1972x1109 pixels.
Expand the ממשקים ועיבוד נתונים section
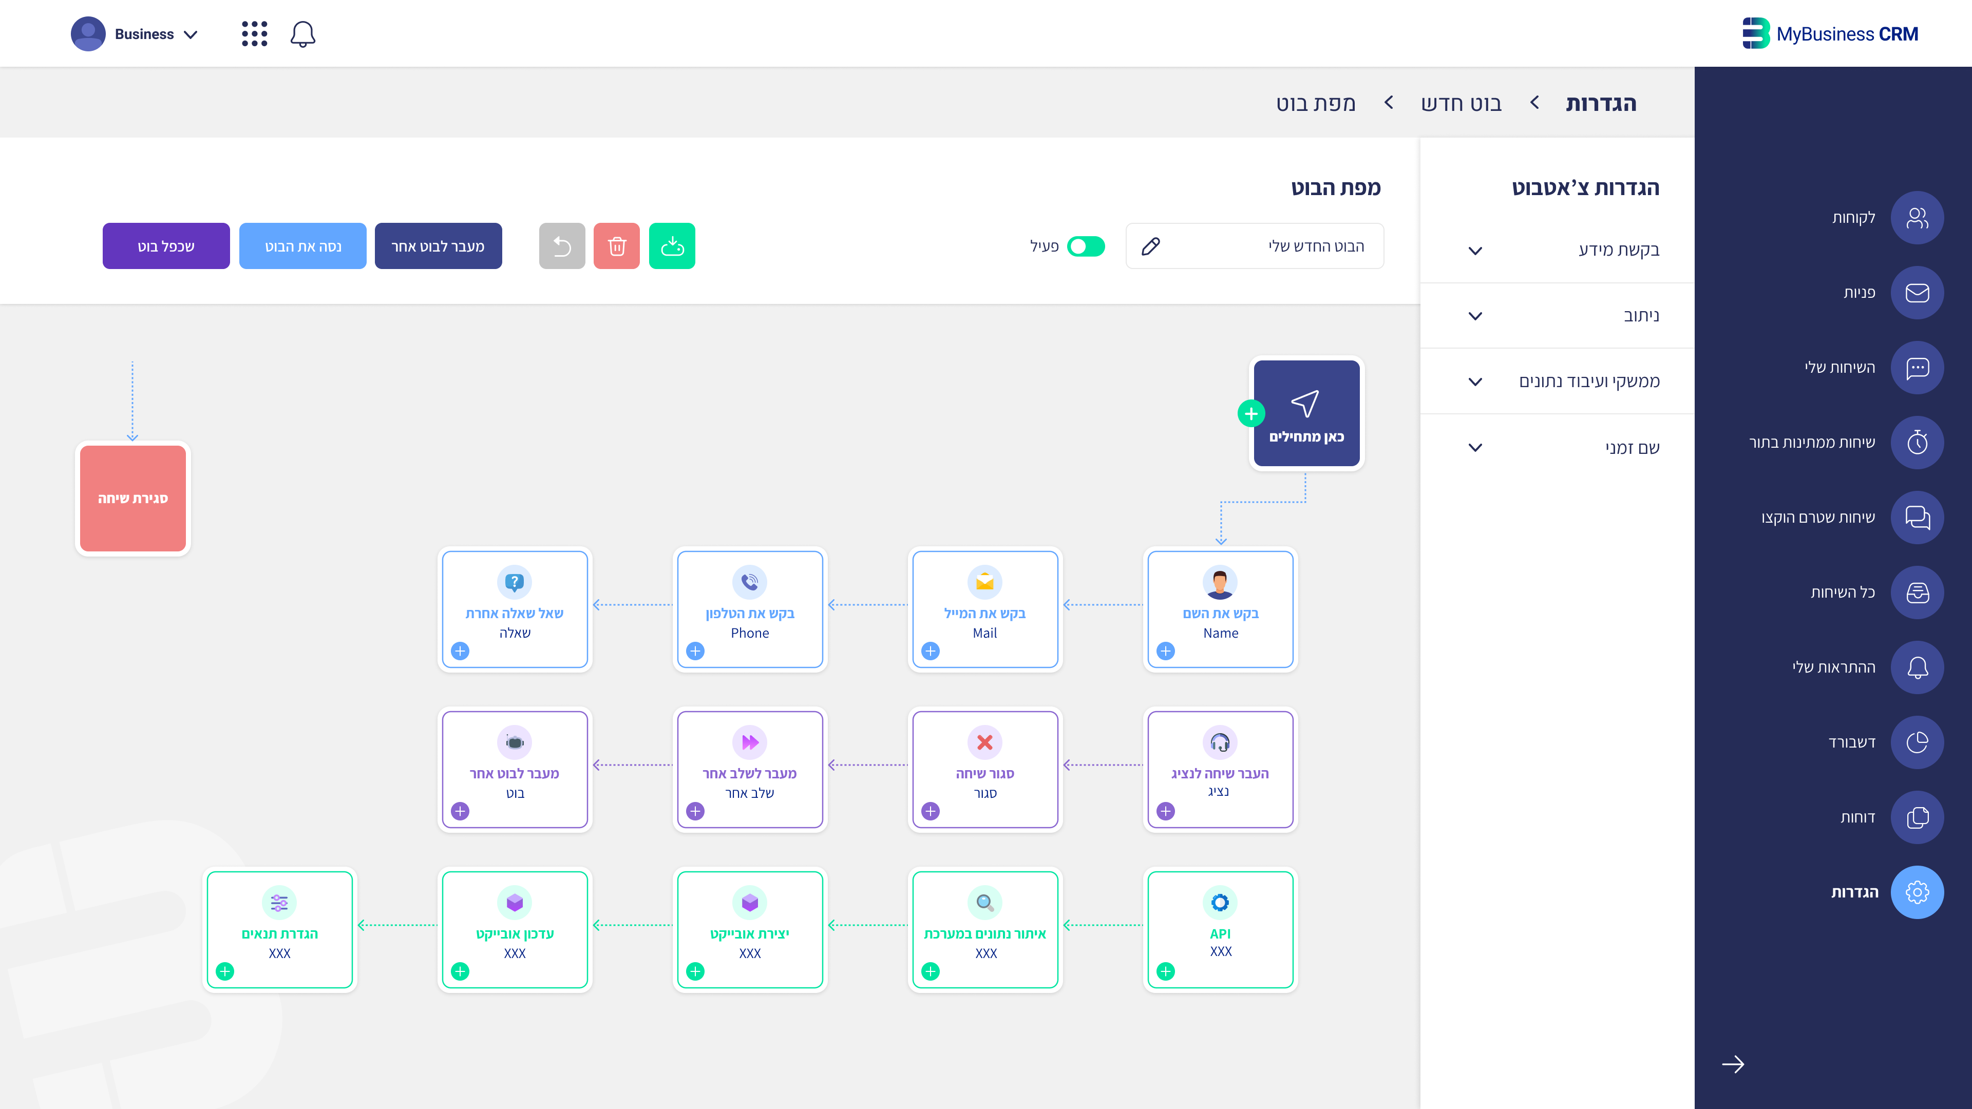click(x=1475, y=381)
